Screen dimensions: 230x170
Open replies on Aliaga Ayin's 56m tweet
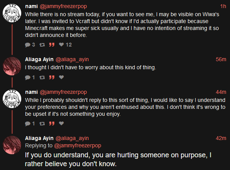click(27, 77)
